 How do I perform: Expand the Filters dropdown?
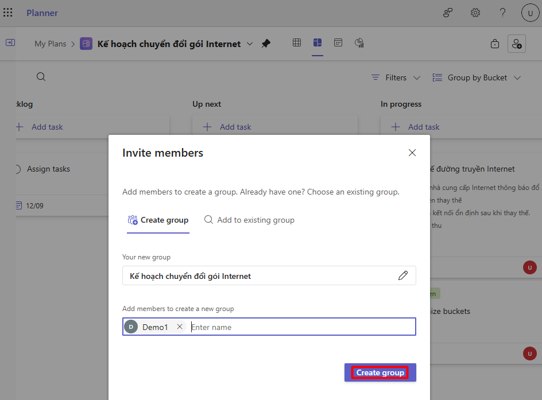(x=396, y=77)
